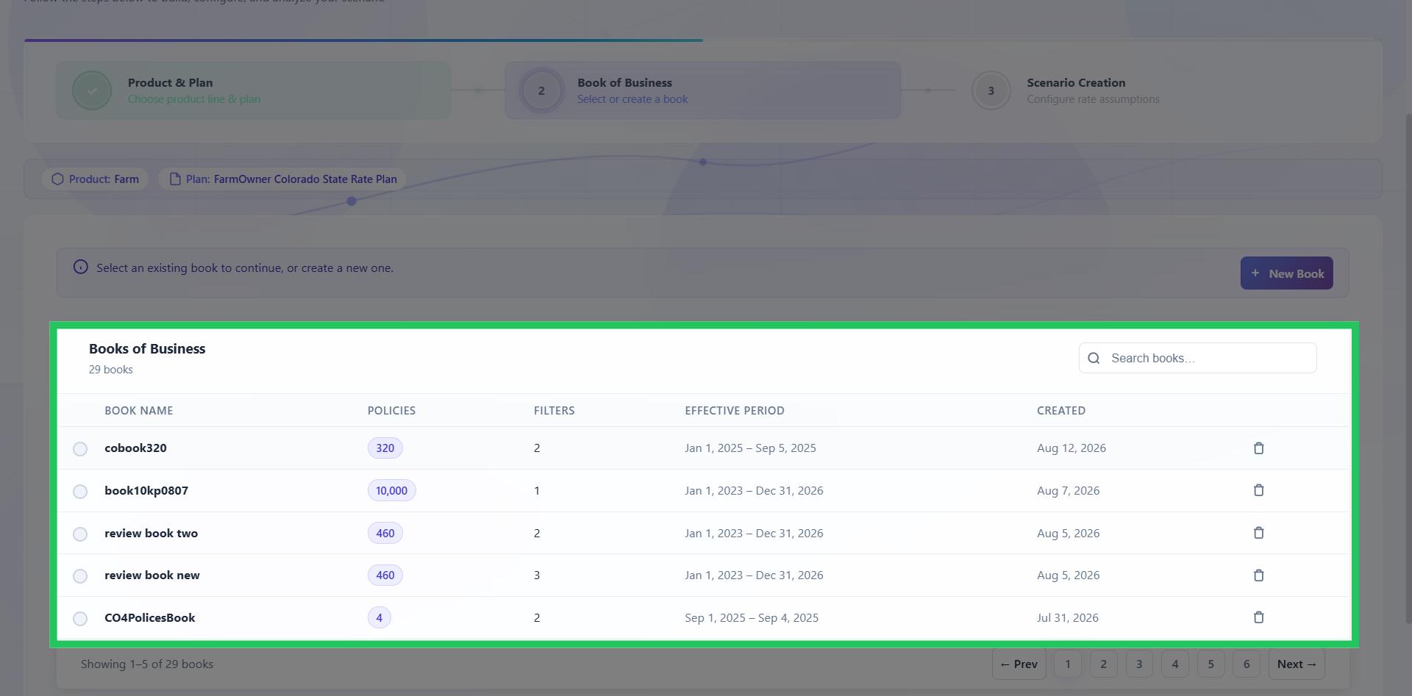Select the book10kp0807 radio button

pos(80,492)
